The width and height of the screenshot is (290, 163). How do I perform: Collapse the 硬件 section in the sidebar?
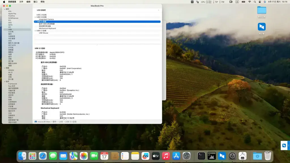(x=5, y=9)
